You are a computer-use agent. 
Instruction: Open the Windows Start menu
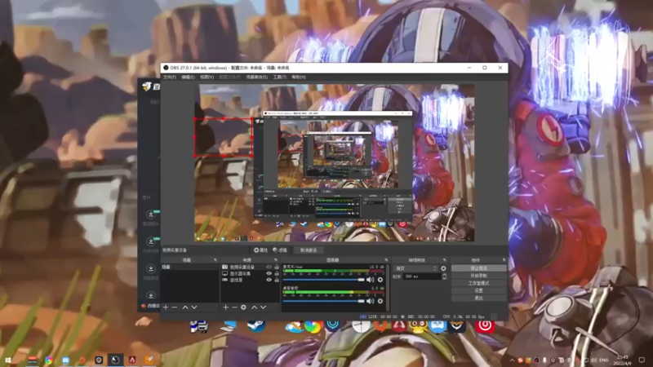click(x=7, y=360)
